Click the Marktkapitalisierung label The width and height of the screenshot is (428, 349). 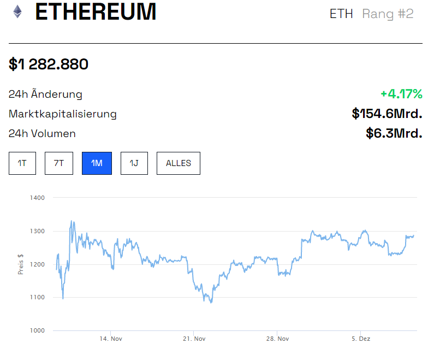tap(63, 114)
